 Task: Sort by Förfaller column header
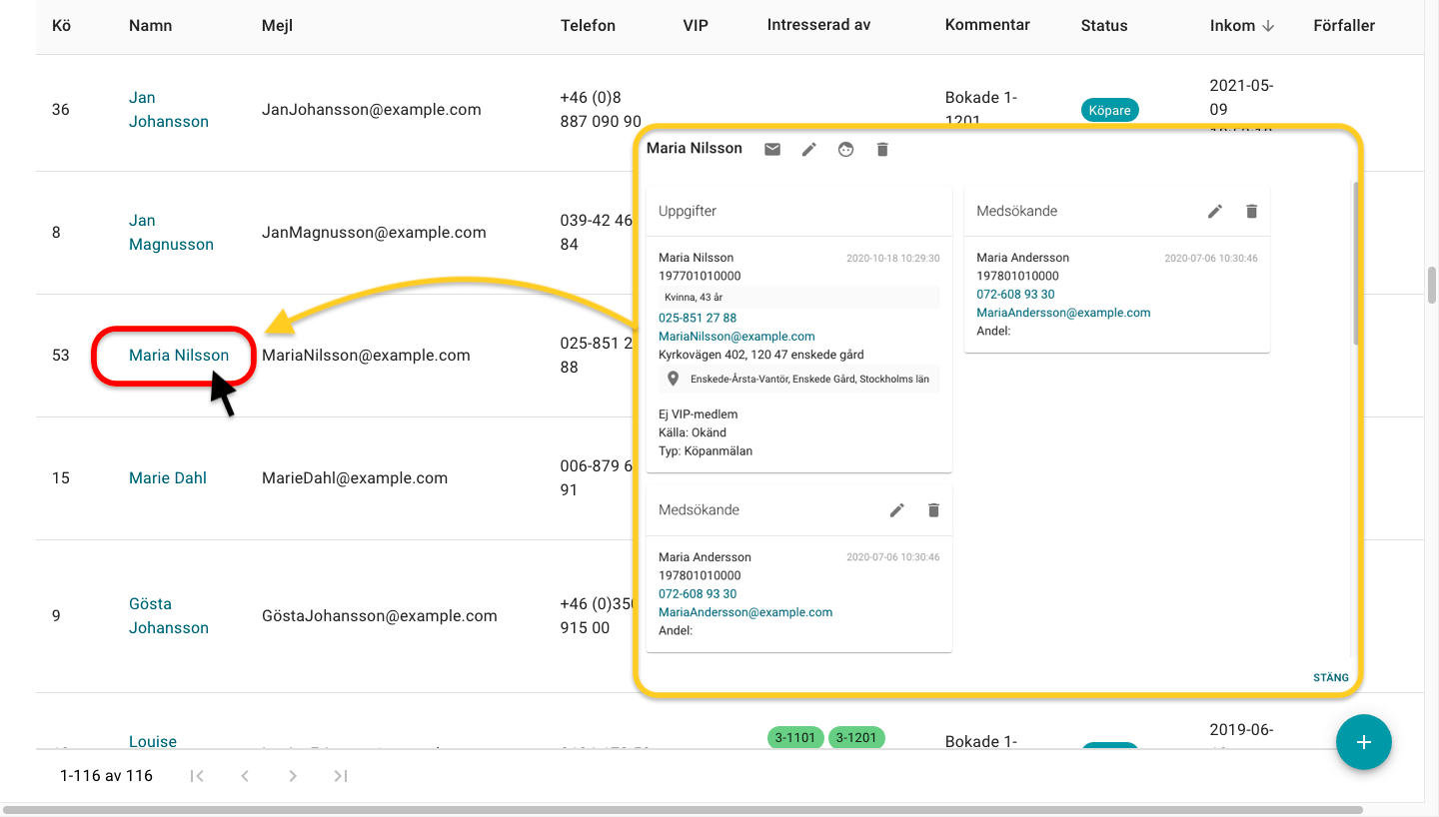(1344, 25)
